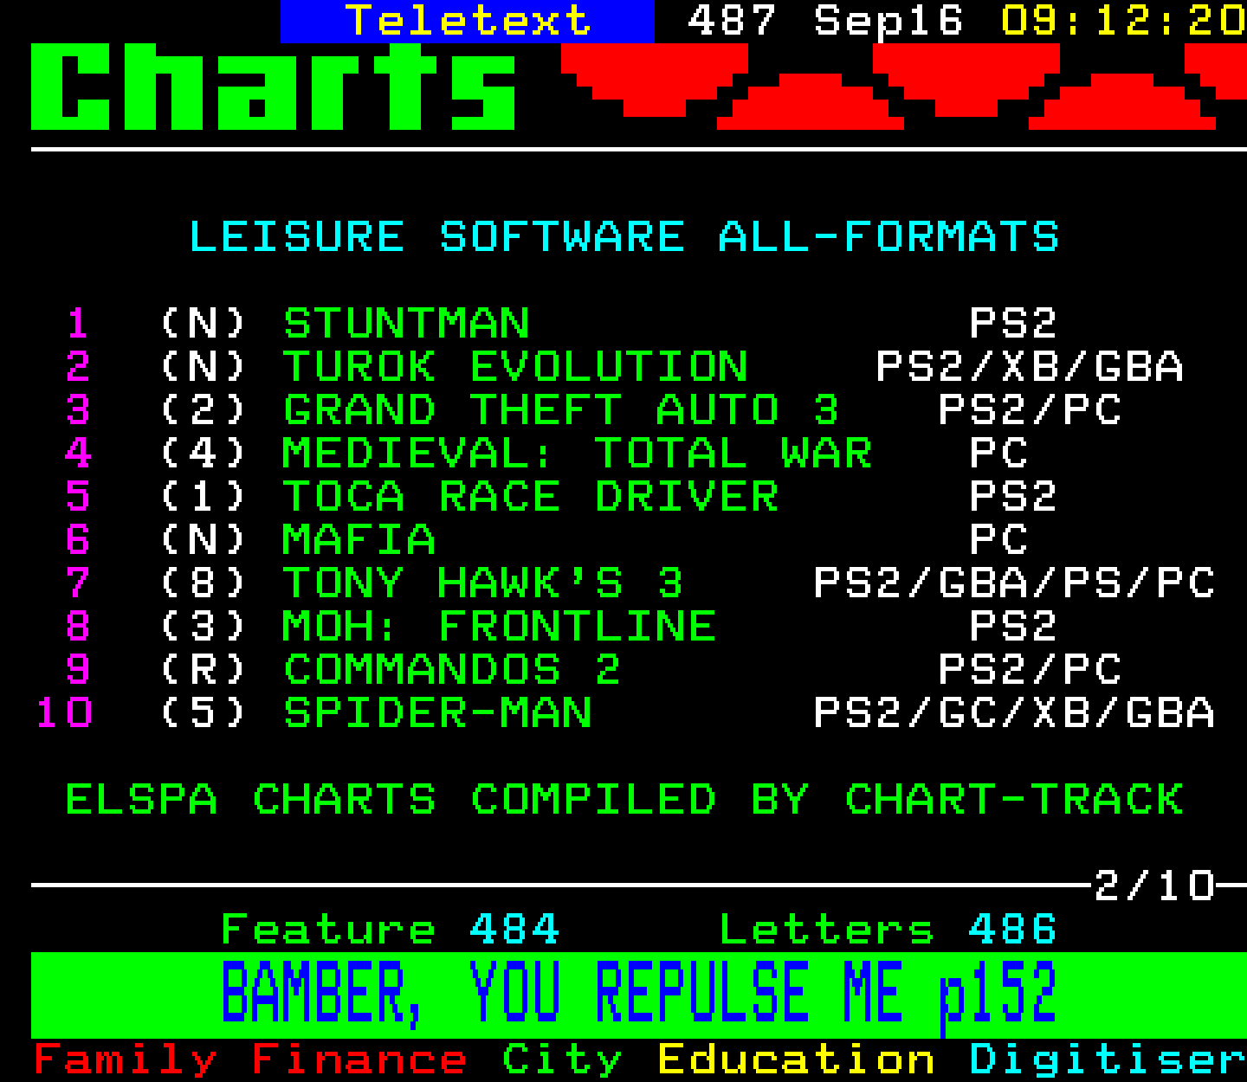Click the BAMBER, YOU REPULSE ME p152 banner
Viewport: 1247px width, 1082px height.
[x=638, y=995]
